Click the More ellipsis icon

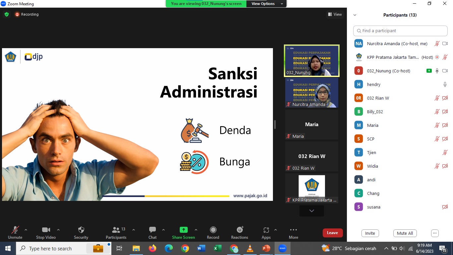[293, 230]
